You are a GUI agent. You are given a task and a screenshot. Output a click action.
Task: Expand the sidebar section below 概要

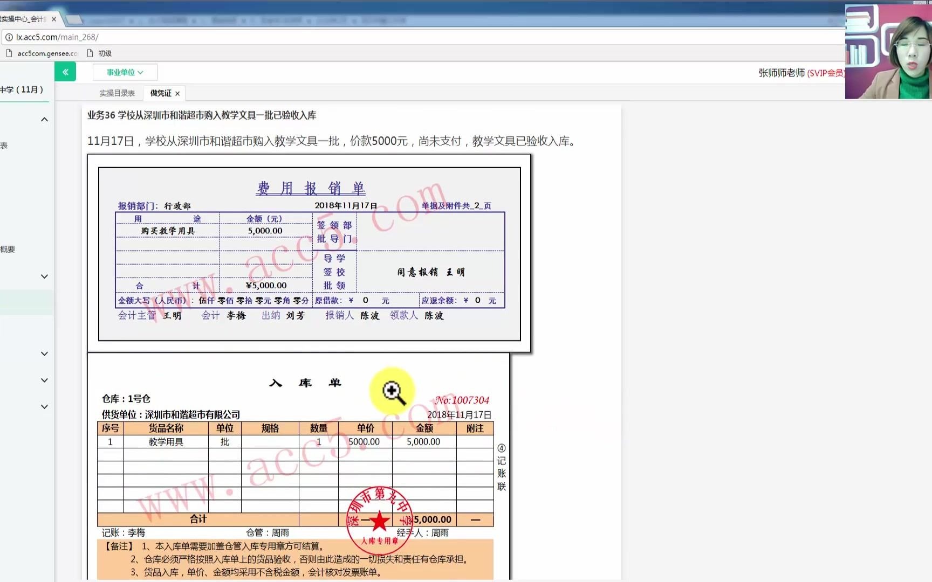(x=45, y=276)
